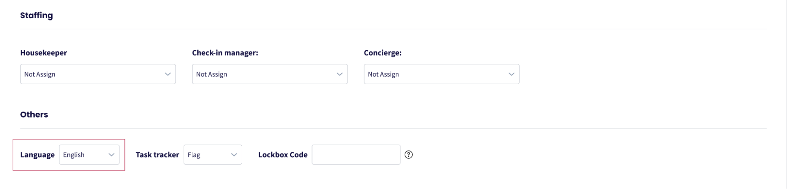The height and width of the screenshot is (189, 787).
Task: Click the chevron arrow in the Housekeeper field
Action: [x=168, y=74]
